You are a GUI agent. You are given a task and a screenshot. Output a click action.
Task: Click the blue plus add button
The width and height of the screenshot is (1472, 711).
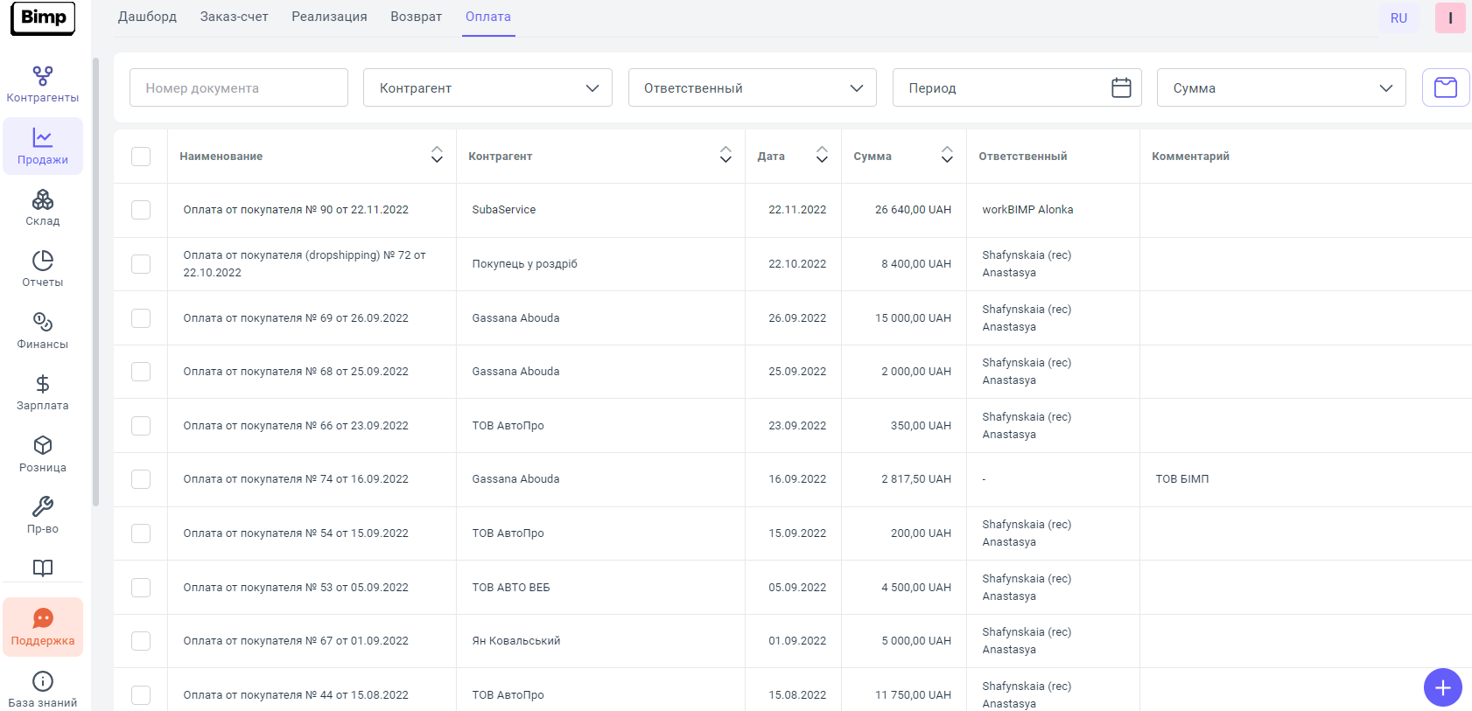pos(1442,687)
